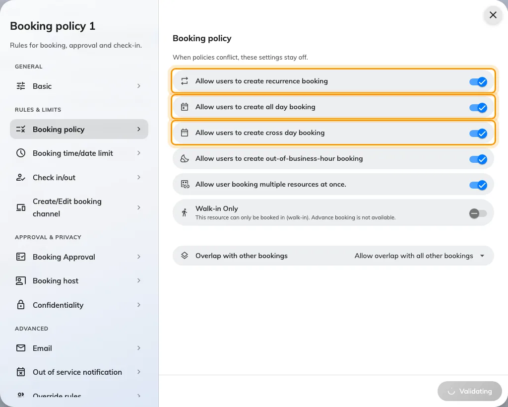Screen dimensions: 508x407
Task: Expand the Booking Approval chevron
Action: point(139,257)
